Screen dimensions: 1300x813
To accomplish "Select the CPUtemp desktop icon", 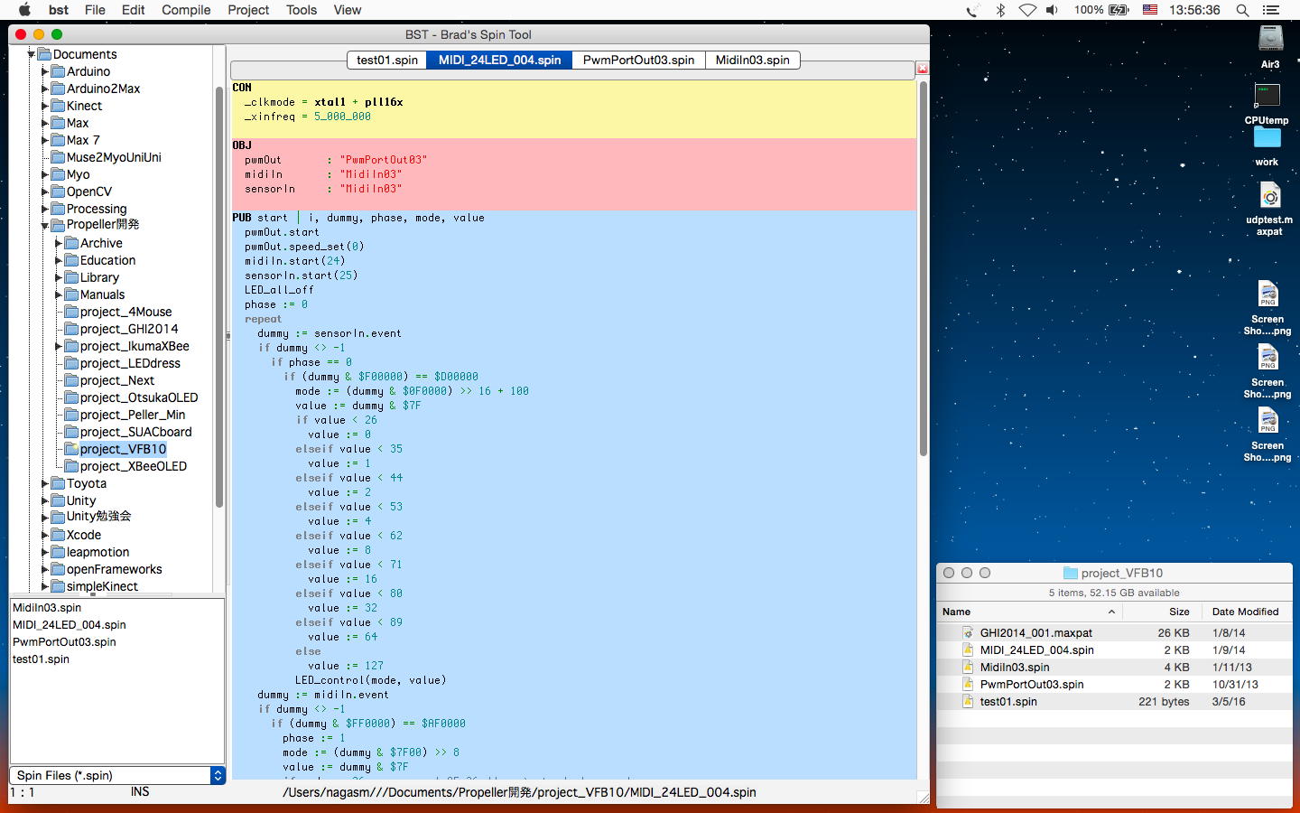I will tap(1267, 97).
